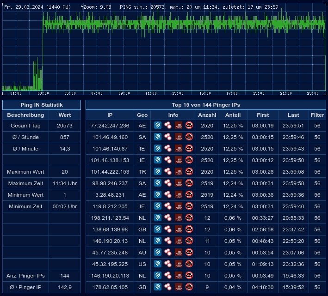Click the 'Top 15 von 144 Pinger IPs' title

click(x=206, y=105)
